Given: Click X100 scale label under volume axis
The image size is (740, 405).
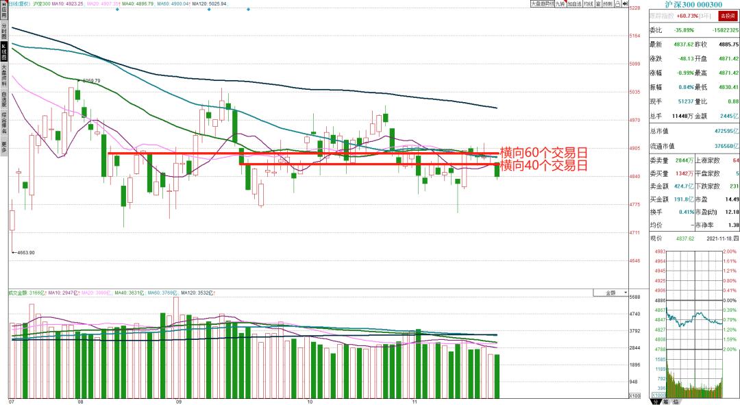Looking at the screenshot, I should click(634, 395).
